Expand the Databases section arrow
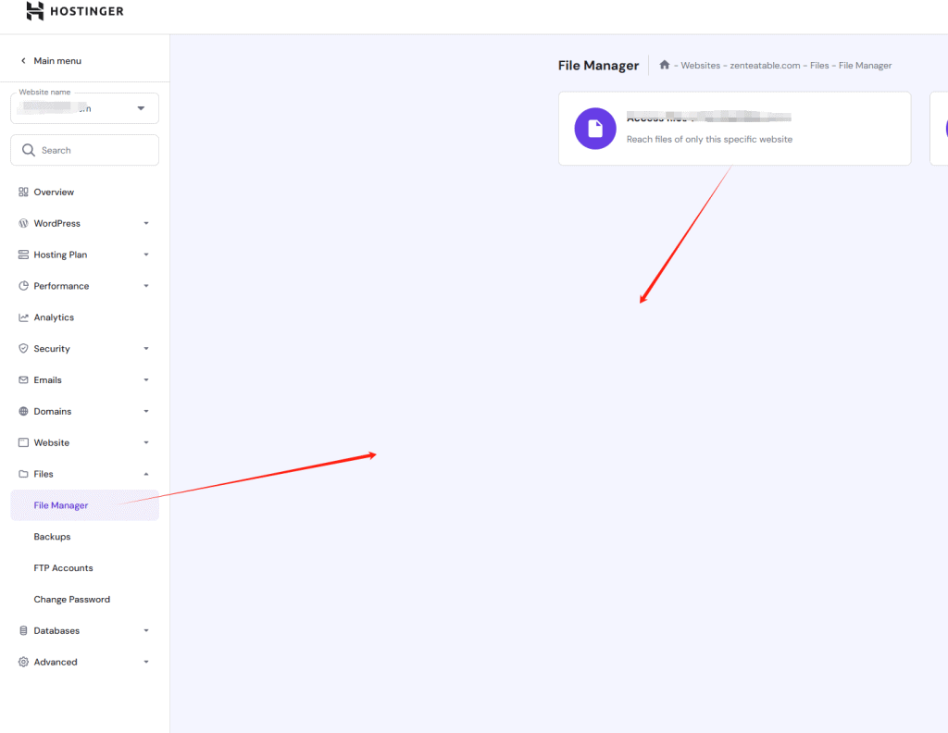 [x=146, y=631]
